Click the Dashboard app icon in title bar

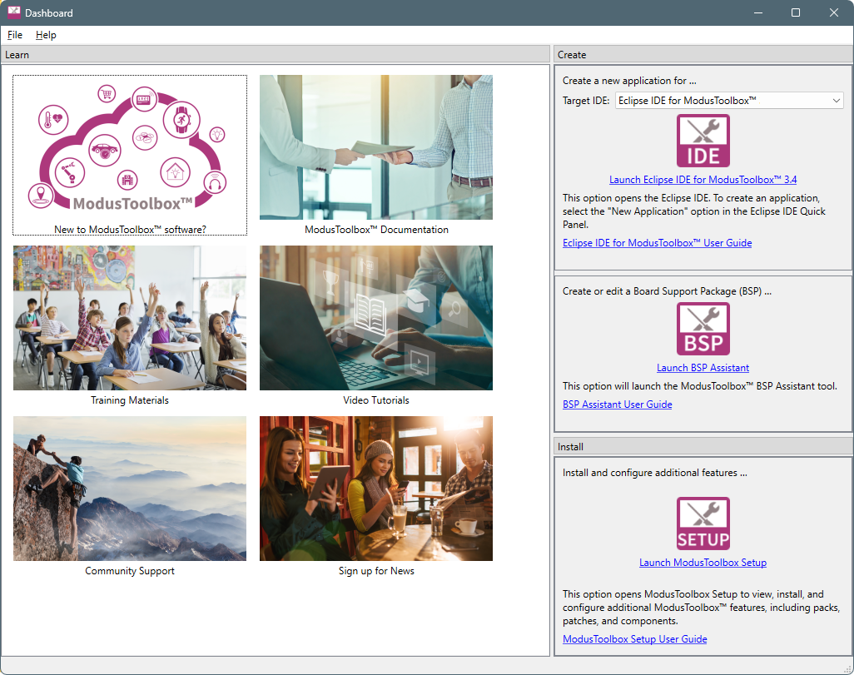(13, 12)
